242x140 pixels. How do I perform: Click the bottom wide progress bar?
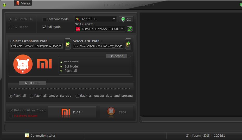coord(123,128)
